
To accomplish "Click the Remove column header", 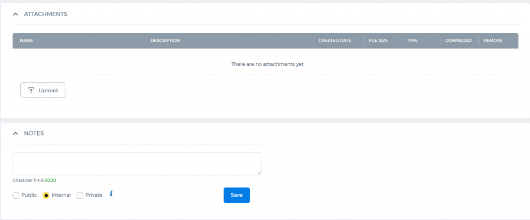I will coord(493,40).
